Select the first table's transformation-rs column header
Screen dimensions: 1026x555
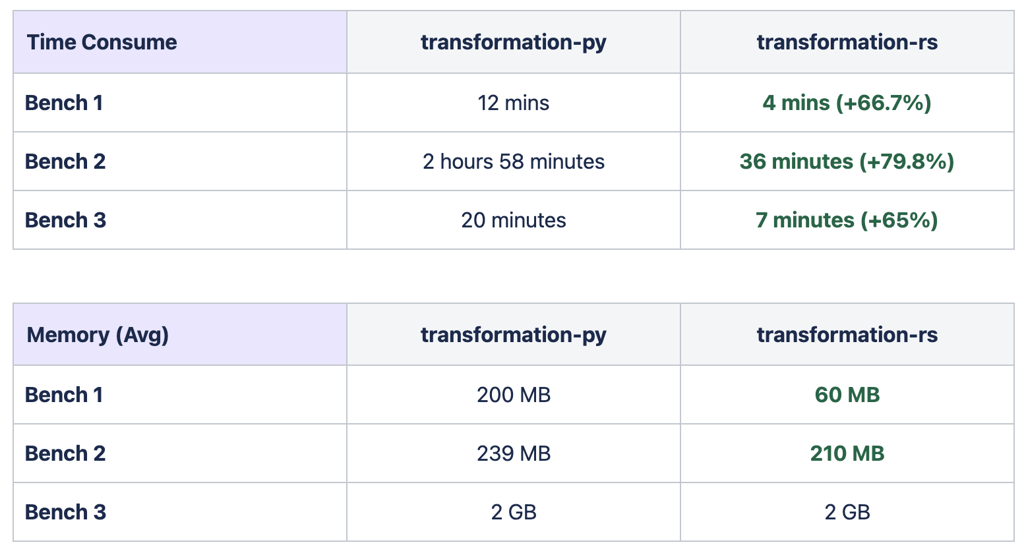(x=847, y=42)
